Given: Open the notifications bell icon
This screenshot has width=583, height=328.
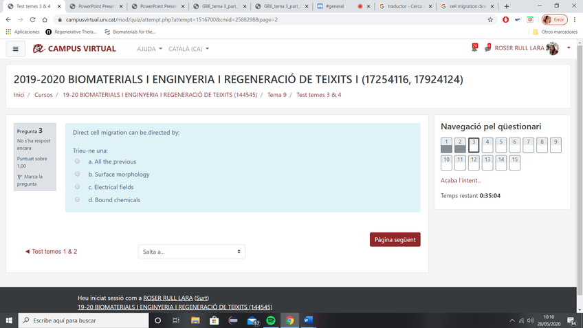Looking at the screenshot, I should click(474, 48).
